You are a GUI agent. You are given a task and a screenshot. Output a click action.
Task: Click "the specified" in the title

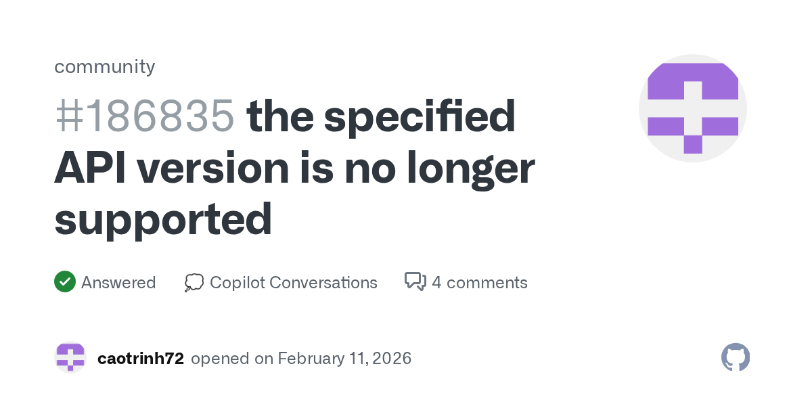[x=381, y=116]
